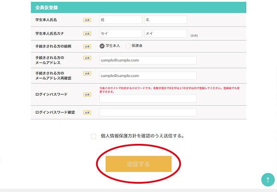
Task: Choose the 保護者 radio option
Action: [x=128, y=46]
